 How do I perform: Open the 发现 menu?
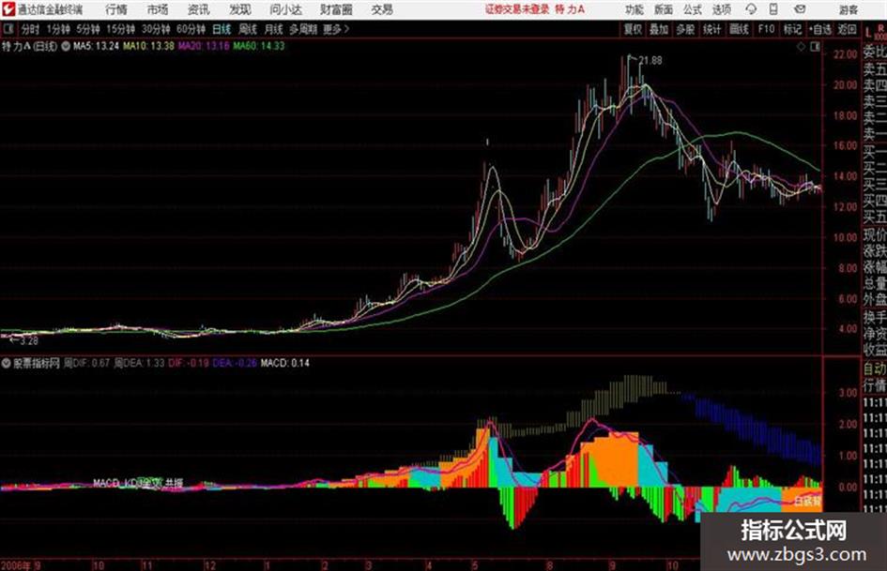[x=240, y=9]
